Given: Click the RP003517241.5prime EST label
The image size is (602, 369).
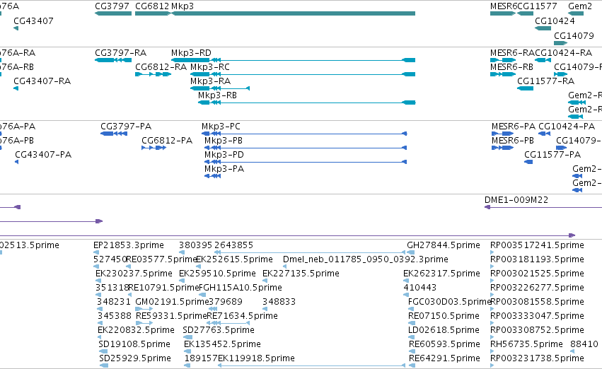Looking at the screenshot, I should tap(537, 245).
